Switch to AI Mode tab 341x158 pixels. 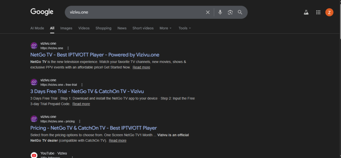pyautogui.click(x=37, y=28)
